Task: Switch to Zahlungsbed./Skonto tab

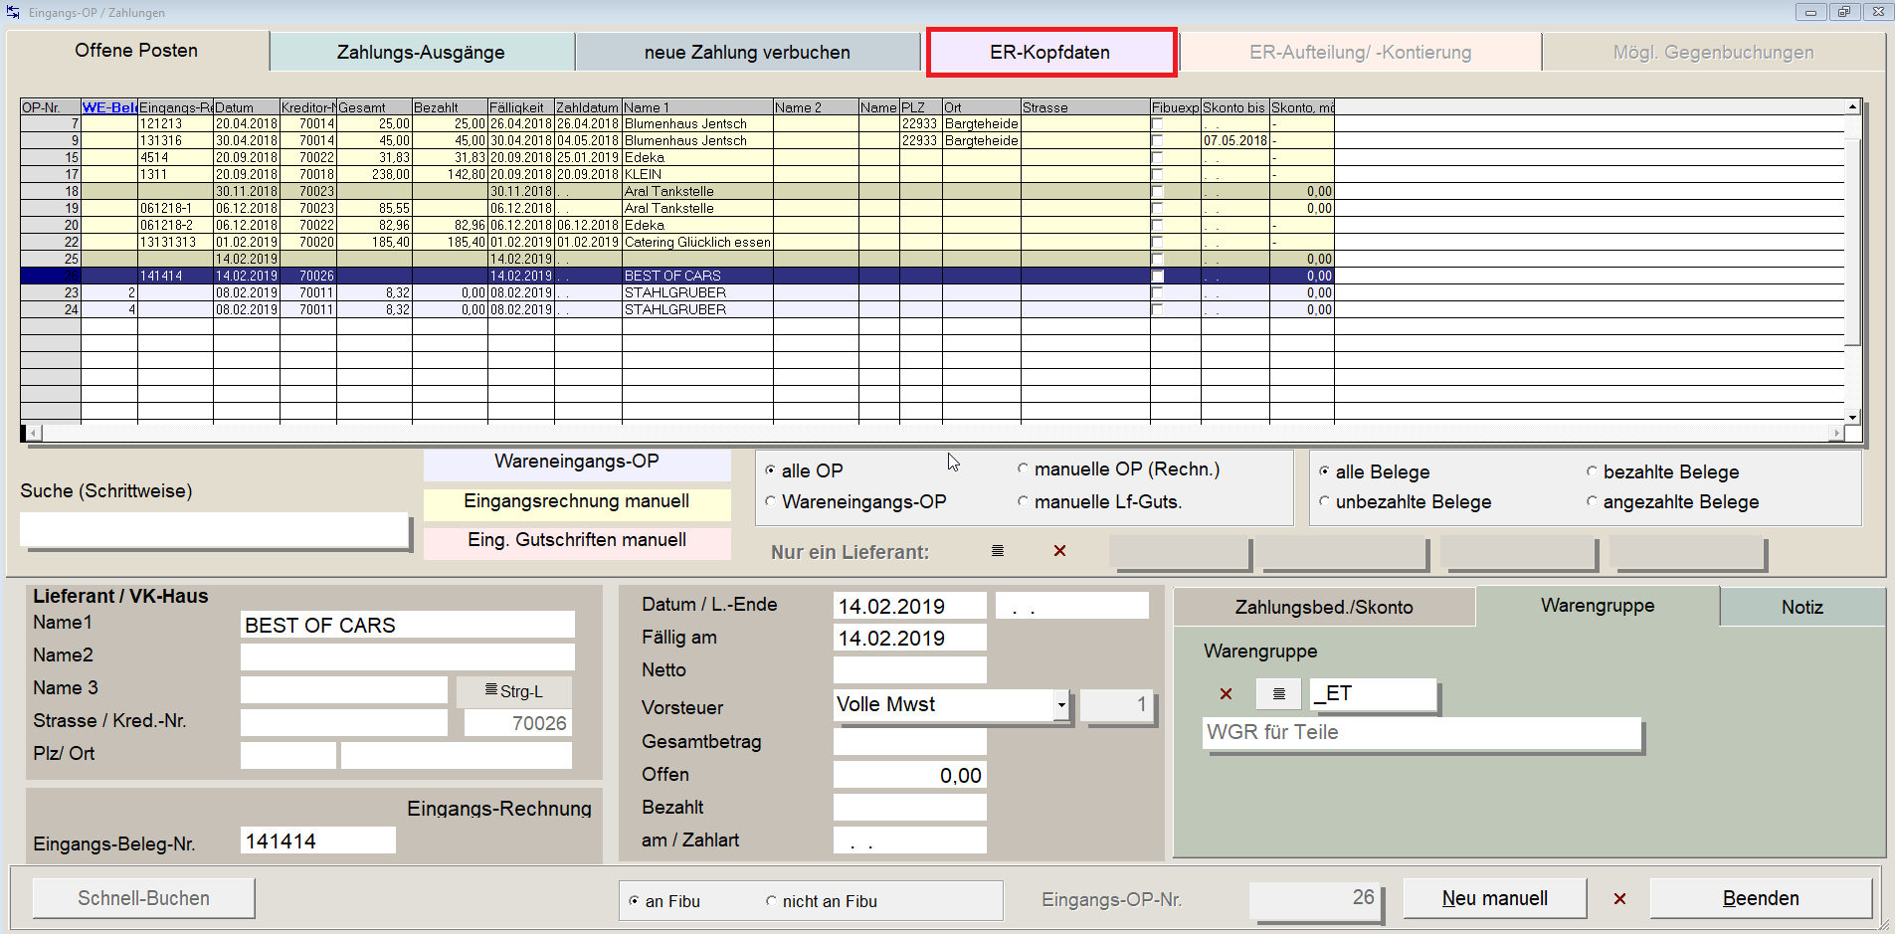Action: point(1324,607)
